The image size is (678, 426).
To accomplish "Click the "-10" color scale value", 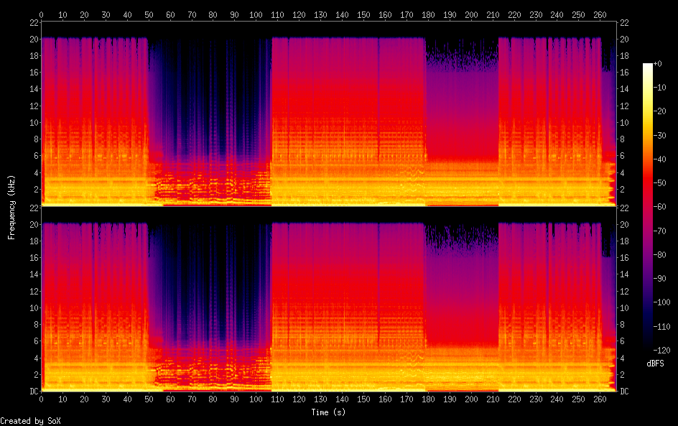I will click(x=660, y=88).
